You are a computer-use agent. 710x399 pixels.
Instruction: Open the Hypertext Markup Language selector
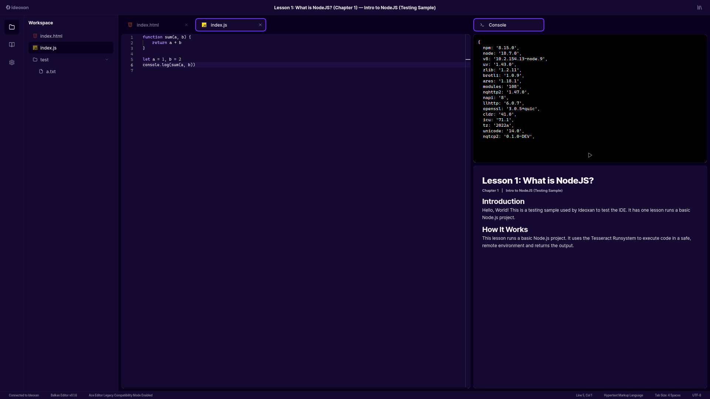[623, 395]
